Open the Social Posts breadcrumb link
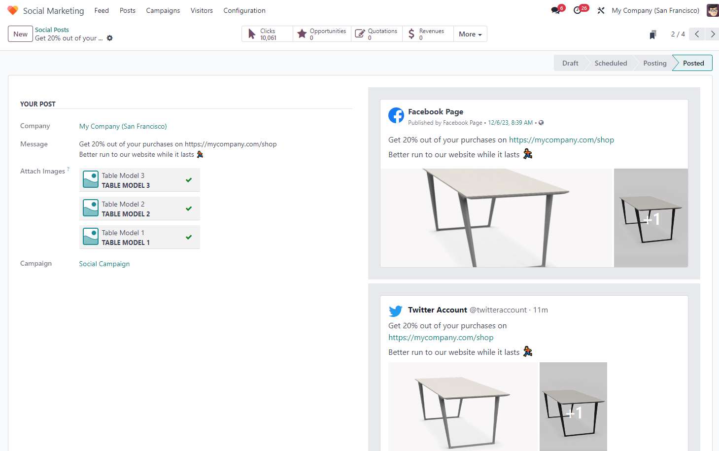 pyautogui.click(x=52, y=30)
